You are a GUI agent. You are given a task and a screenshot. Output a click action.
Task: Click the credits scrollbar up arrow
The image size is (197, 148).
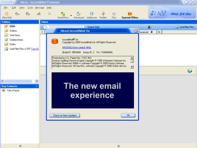click(132, 58)
